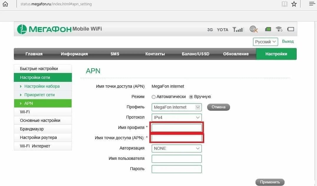Click the Имя пользователя input field
Screen dimensions: 317x186
[x=177, y=159]
